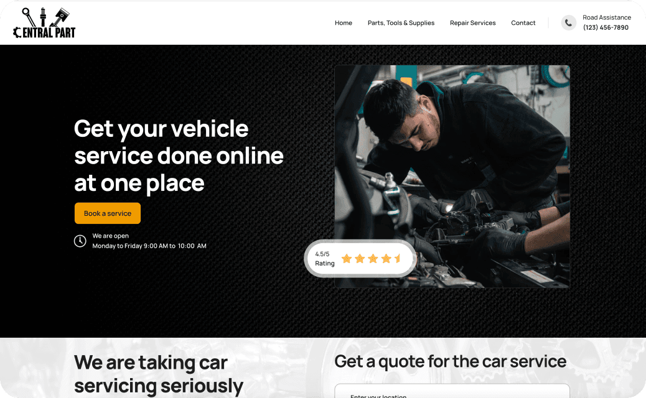Open Parts, Tools & Supplies menu
646x398 pixels.
click(x=401, y=23)
